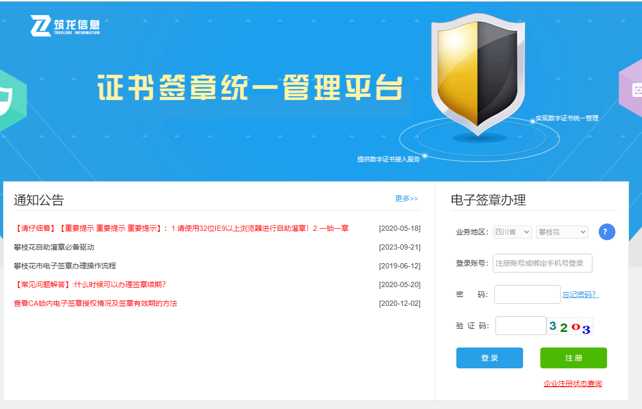642x409 pixels.
Task: Open the 攀枝花市电子签章办理操作流程 notice
Action: coord(65,266)
